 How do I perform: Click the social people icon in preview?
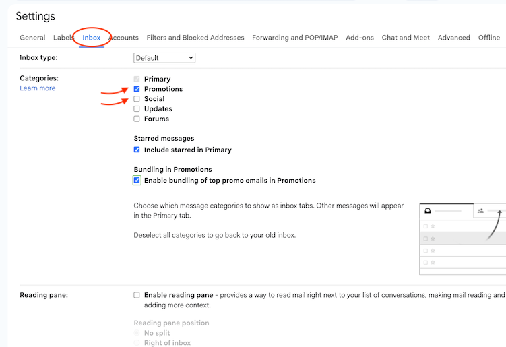(x=480, y=211)
